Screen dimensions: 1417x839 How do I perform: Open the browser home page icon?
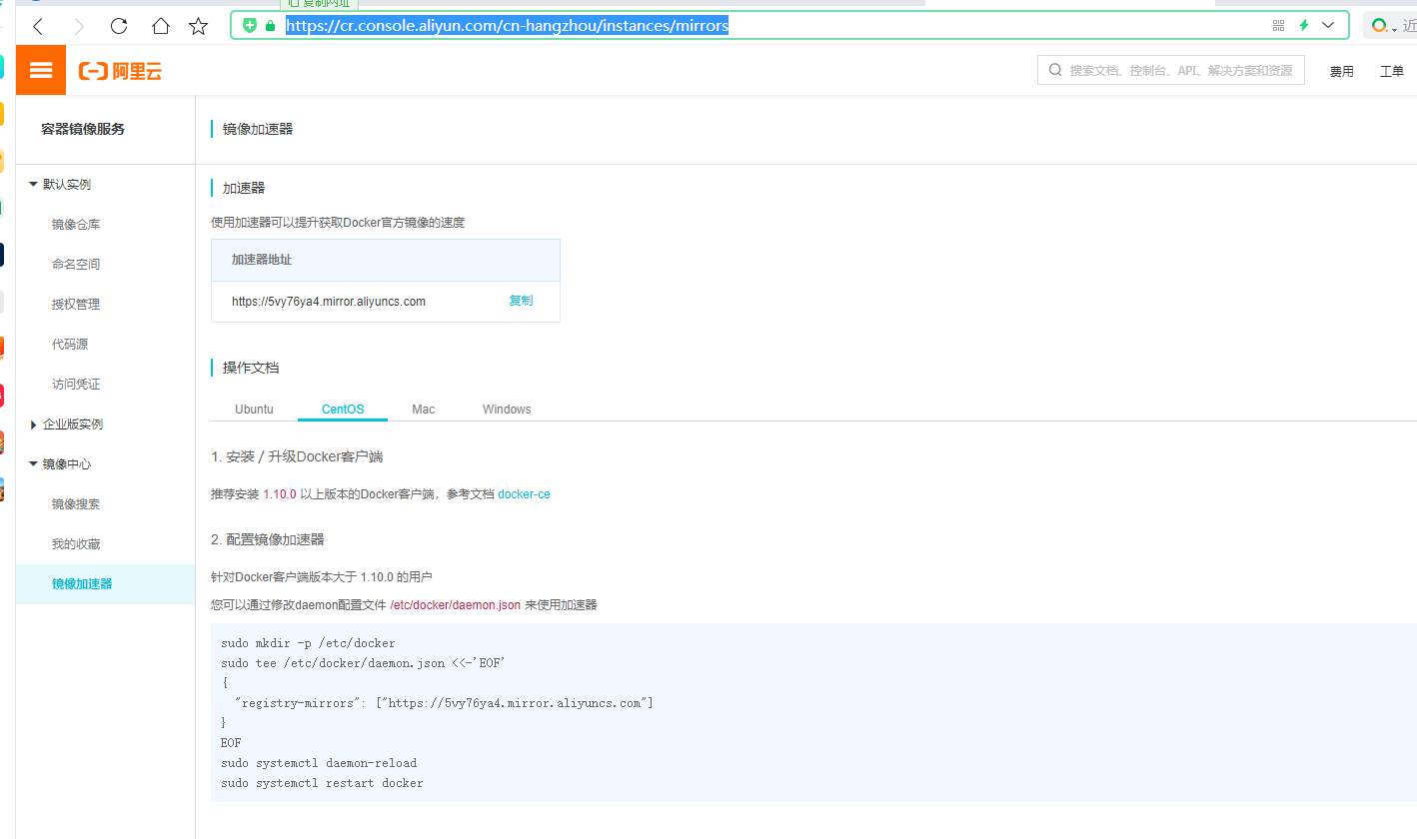pos(160,26)
